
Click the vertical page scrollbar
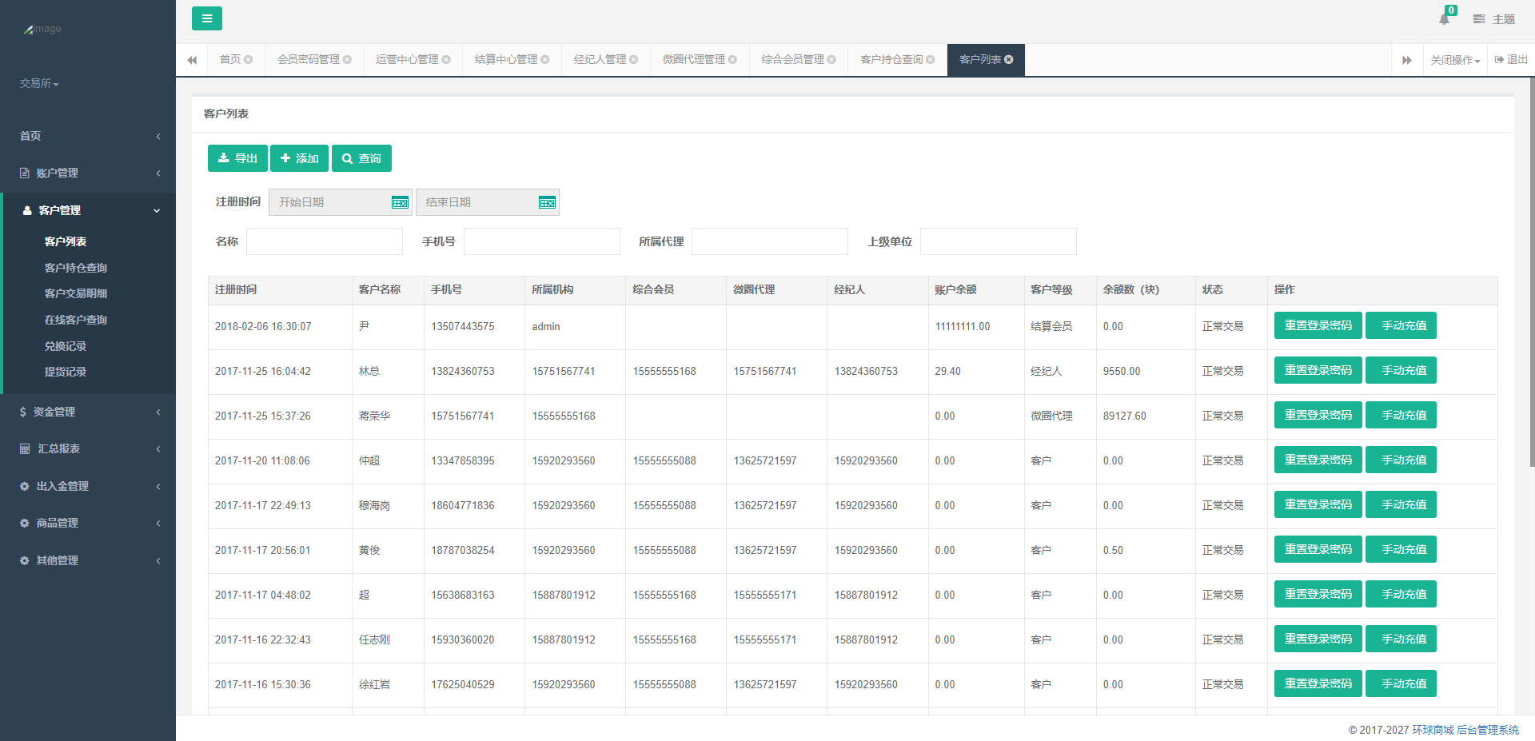tap(1531, 272)
